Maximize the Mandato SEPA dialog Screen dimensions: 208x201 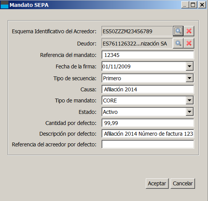(193, 5)
